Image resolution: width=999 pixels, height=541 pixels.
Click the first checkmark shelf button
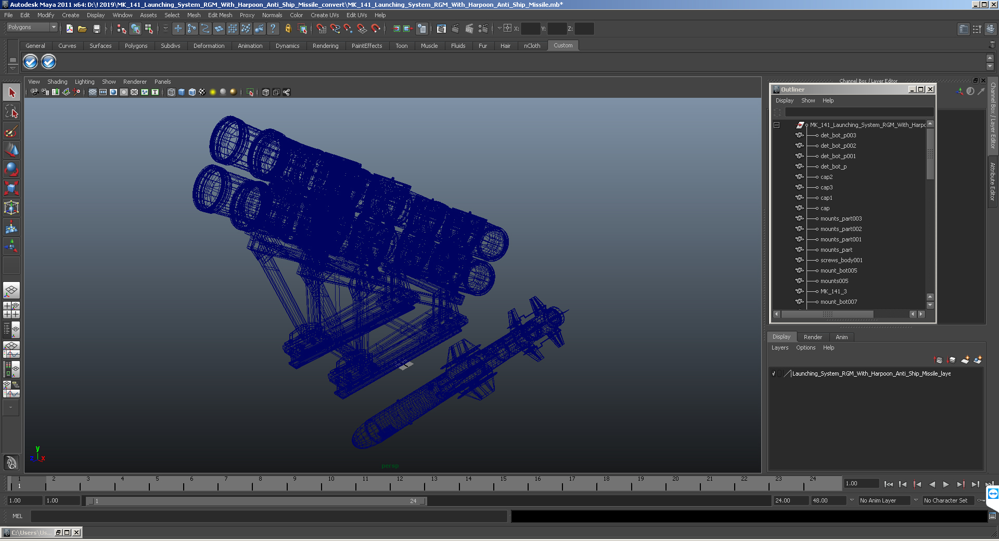31,62
